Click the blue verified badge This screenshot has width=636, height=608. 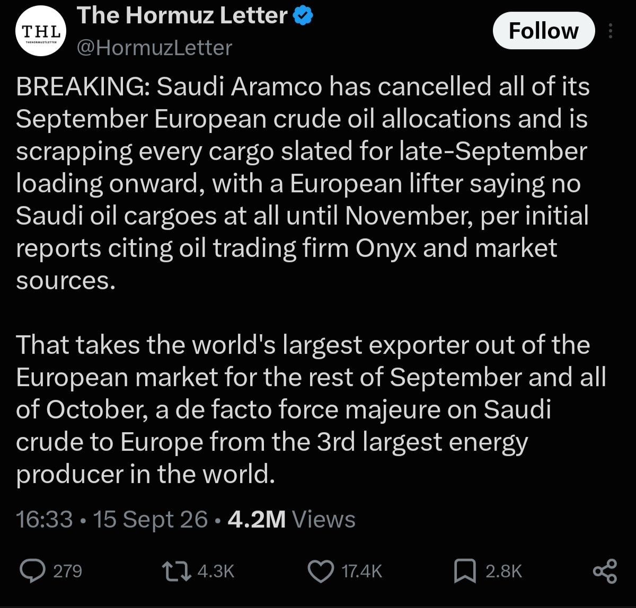coord(304,16)
